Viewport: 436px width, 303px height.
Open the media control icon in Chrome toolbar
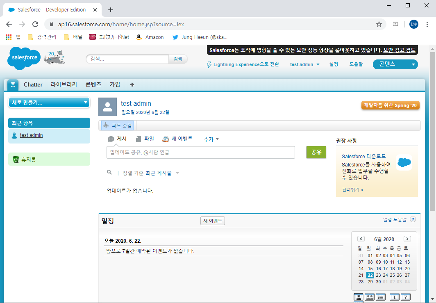[x=395, y=24]
